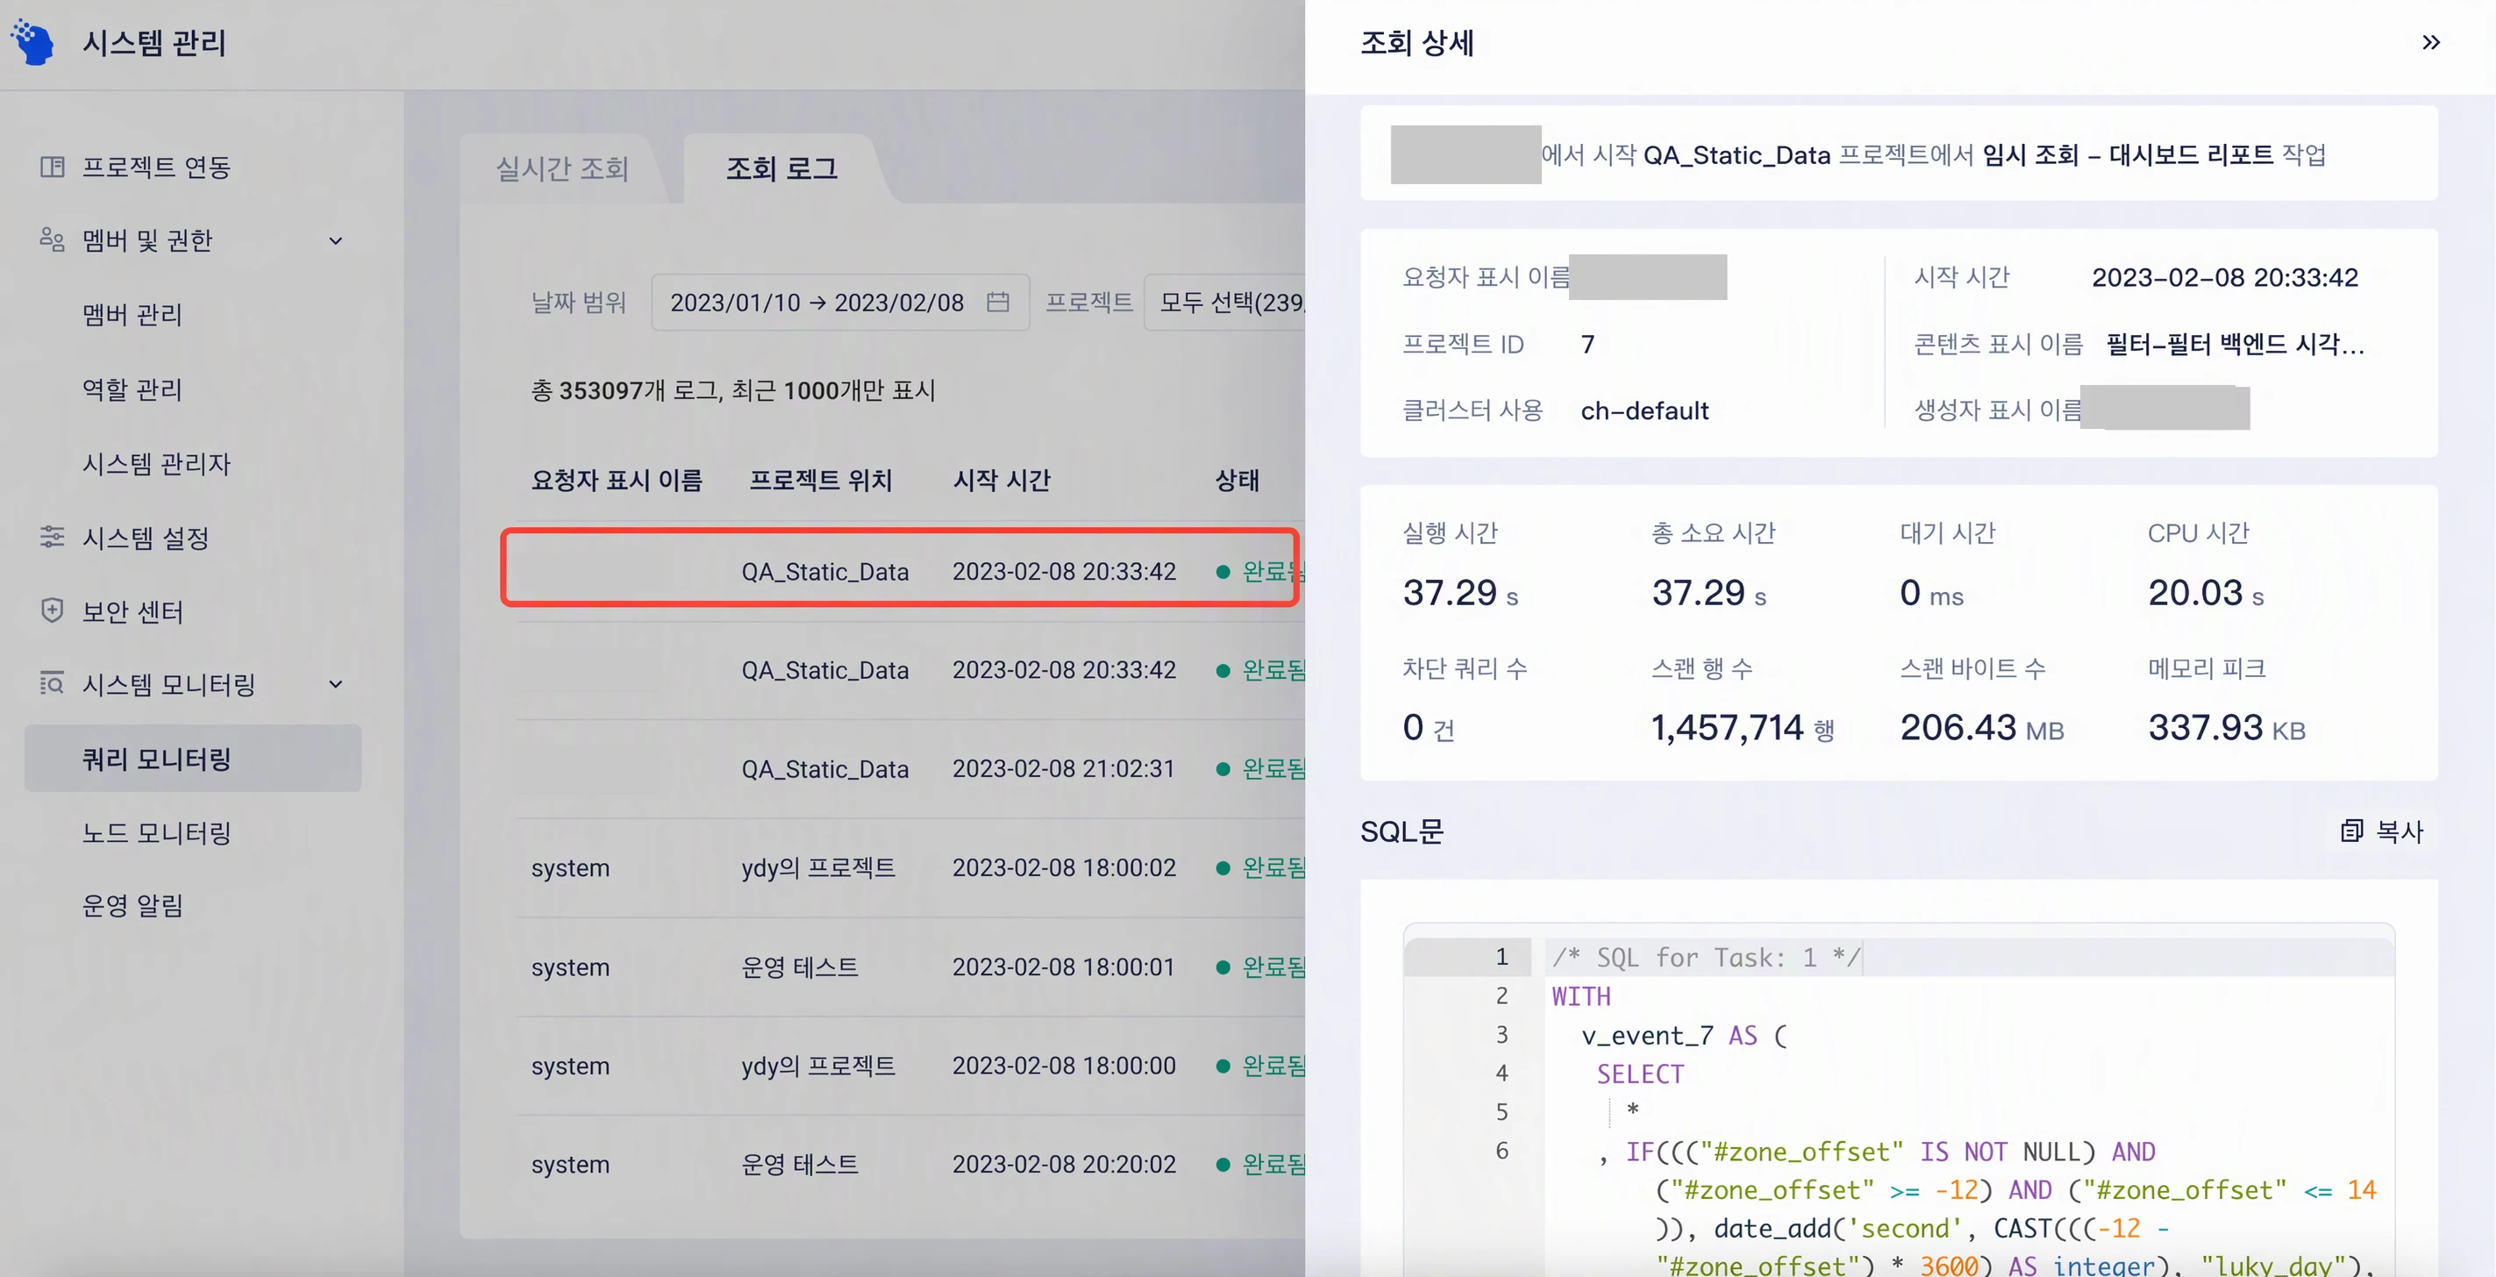Open 역할 관리 in the sidebar
Image resolution: width=2496 pixels, height=1277 pixels.
[x=132, y=389]
